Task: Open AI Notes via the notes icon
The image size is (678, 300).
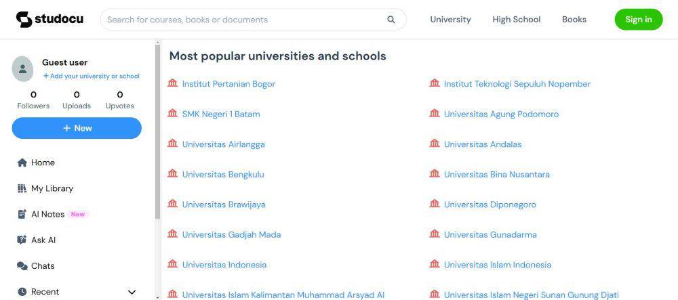Action: (22, 214)
